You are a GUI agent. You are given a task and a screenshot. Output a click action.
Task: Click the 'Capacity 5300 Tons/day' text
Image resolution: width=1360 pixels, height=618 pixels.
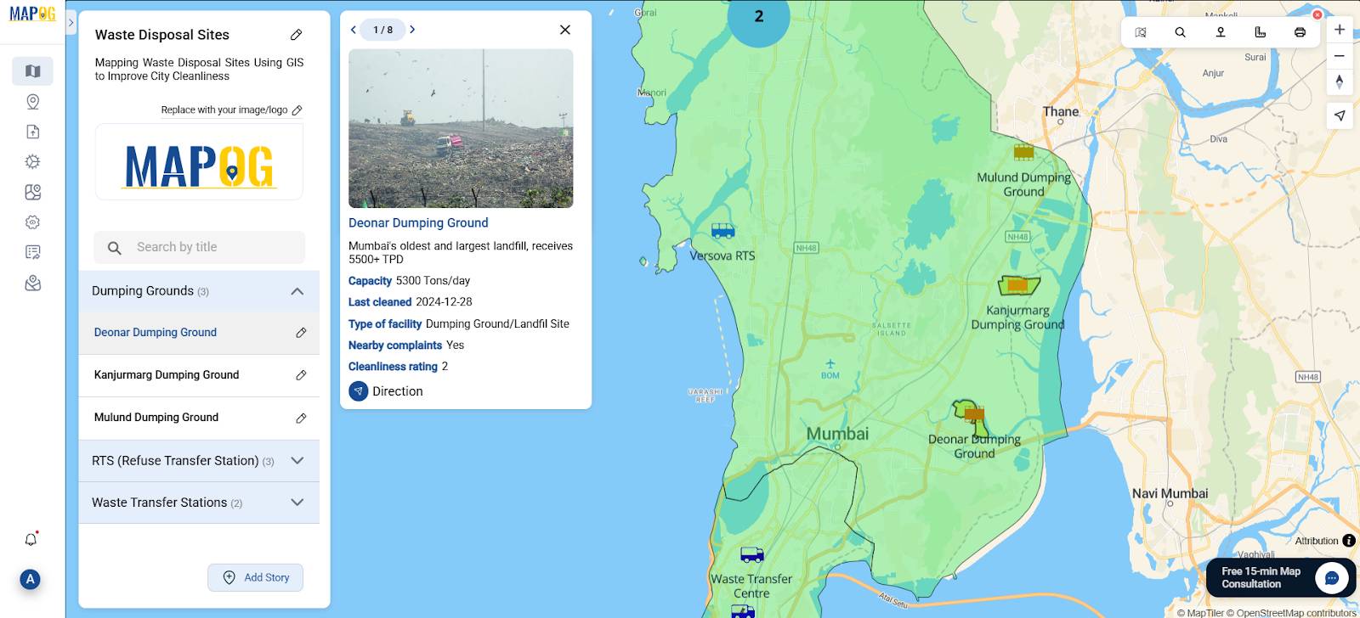coord(409,281)
